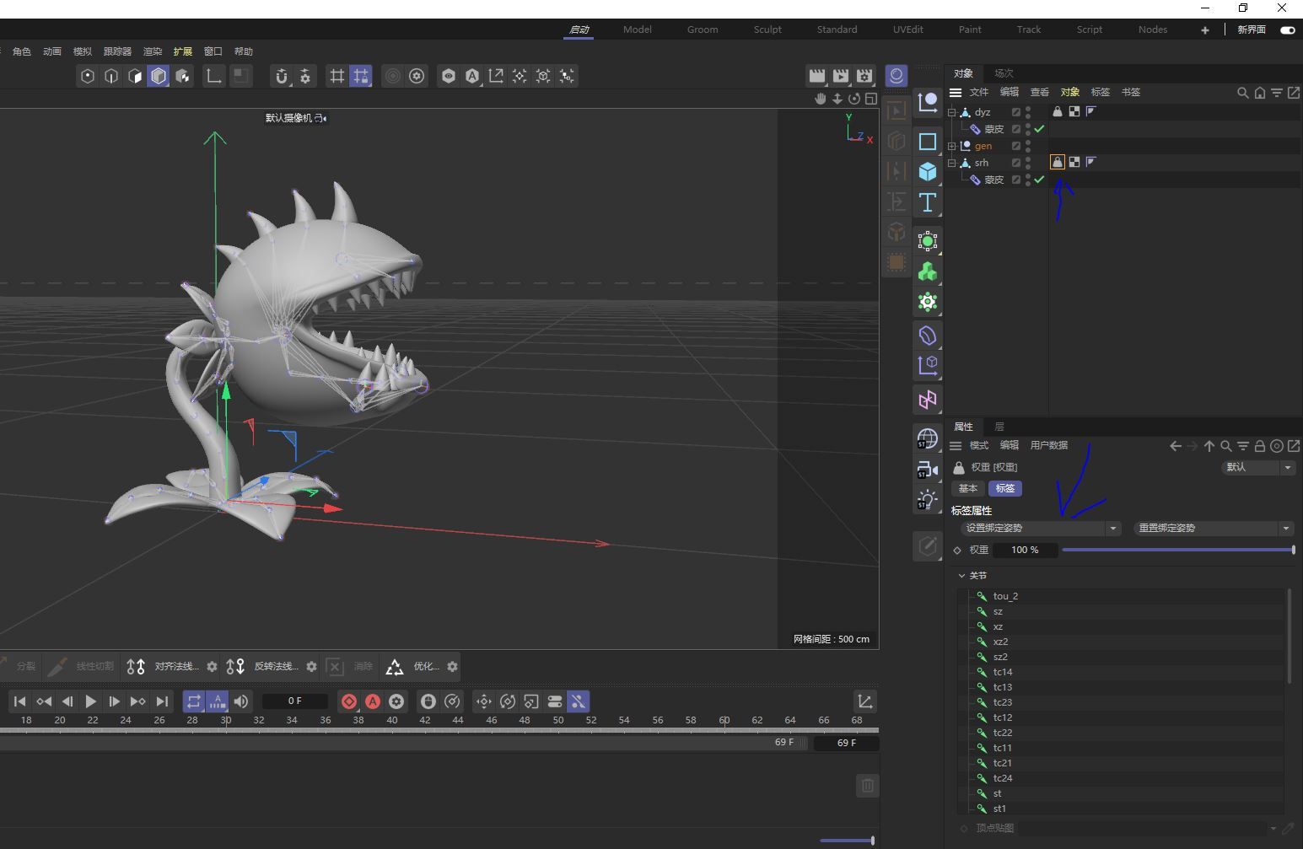Click the render view clapperboard icon
The height and width of the screenshot is (849, 1303).
click(x=816, y=76)
